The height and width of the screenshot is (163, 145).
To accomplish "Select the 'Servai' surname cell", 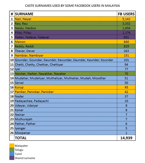I will click(x=65, y=83).
